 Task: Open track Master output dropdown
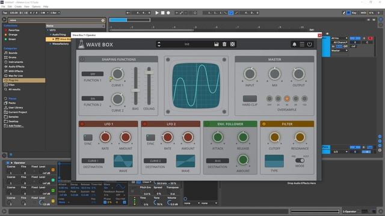click(x=339, y=50)
